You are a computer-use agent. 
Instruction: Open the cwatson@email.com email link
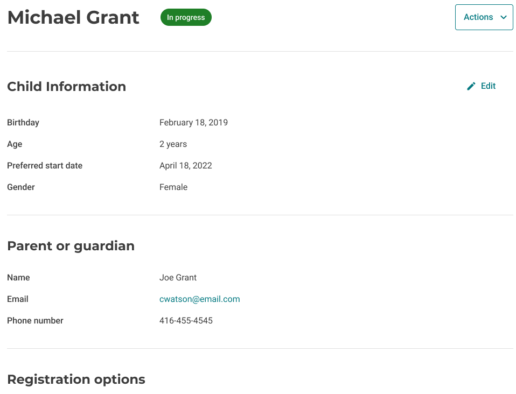click(x=199, y=299)
